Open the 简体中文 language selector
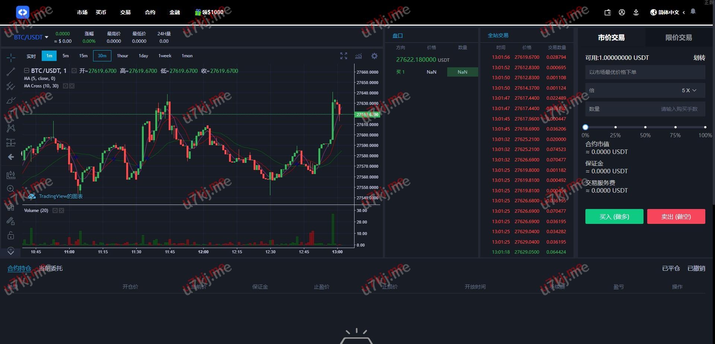Image resolution: width=715 pixels, height=344 pixels. pos(668,12)
